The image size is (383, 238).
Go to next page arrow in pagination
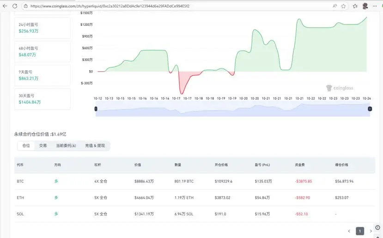pyautogui.click(x=371, y=231)
